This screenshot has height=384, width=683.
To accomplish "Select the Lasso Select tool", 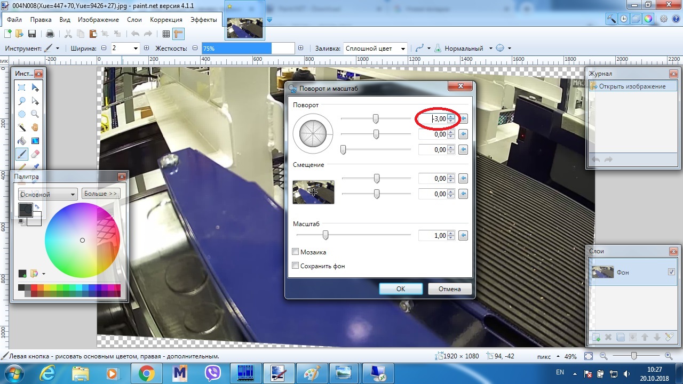I will coord(22,101).
